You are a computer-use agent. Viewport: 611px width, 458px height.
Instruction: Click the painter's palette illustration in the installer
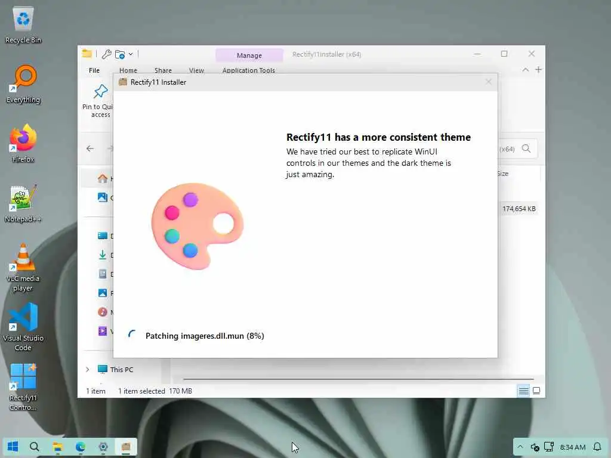tap(197, 226)
